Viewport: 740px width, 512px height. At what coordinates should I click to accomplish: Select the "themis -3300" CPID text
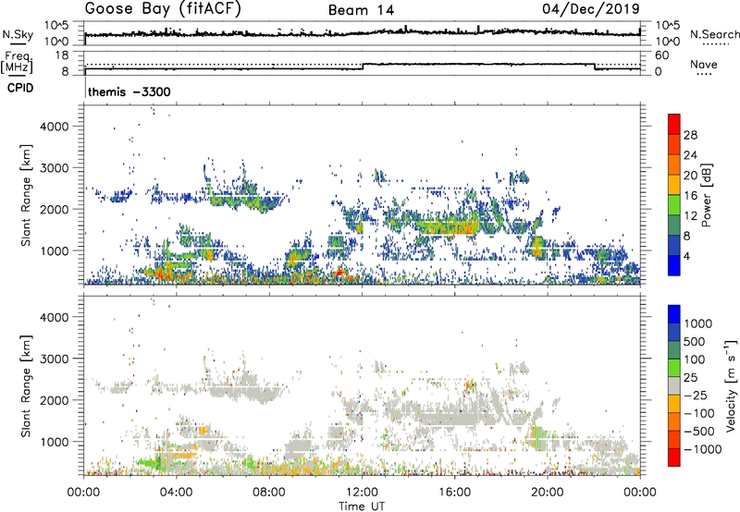click(129, 91)
